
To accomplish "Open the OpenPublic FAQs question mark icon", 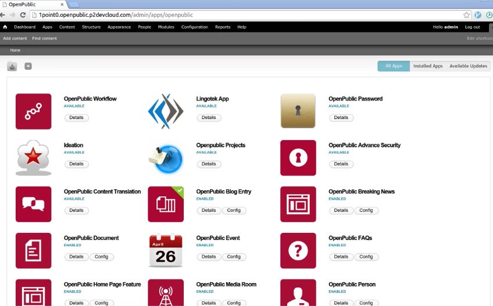I will click(x=298, y=251).
